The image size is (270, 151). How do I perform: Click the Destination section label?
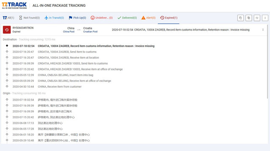[x=10, y=39]
